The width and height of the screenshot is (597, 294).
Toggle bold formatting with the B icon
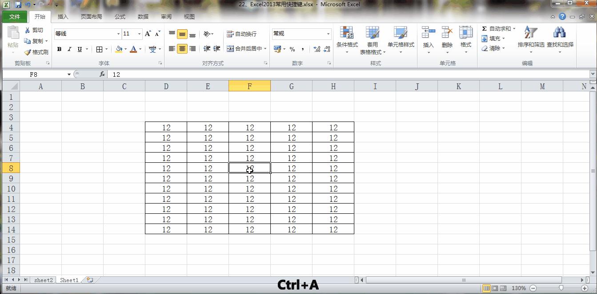59,49
